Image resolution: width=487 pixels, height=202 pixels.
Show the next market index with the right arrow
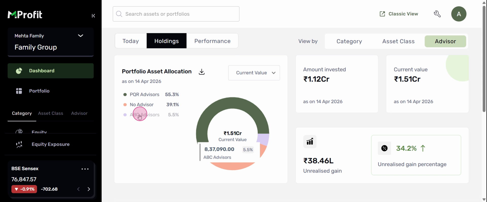pos(89,189)
